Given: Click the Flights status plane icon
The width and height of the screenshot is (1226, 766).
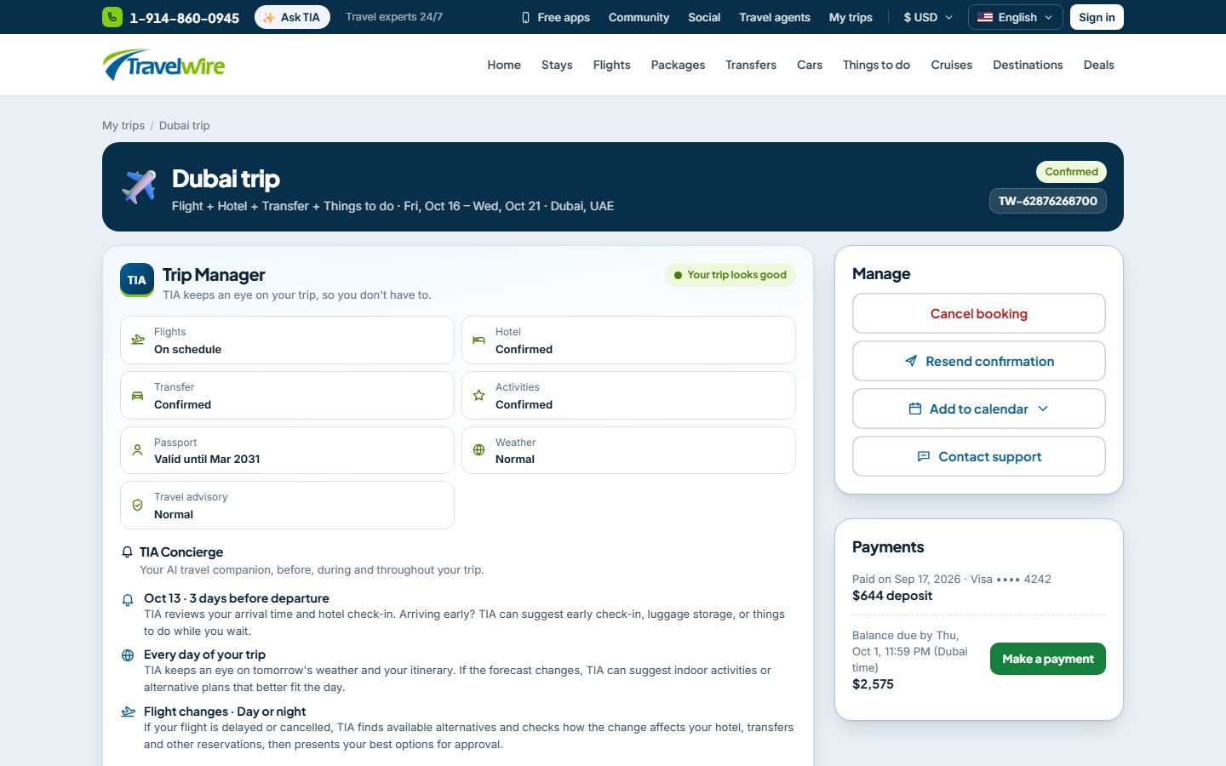Looking at the screenshot, I should click(138, 340).
